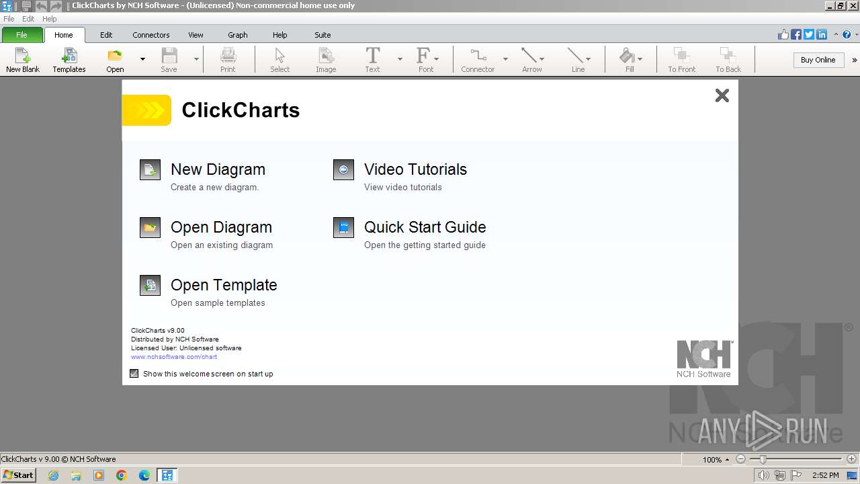Choose the Select pointer tool

280,60
